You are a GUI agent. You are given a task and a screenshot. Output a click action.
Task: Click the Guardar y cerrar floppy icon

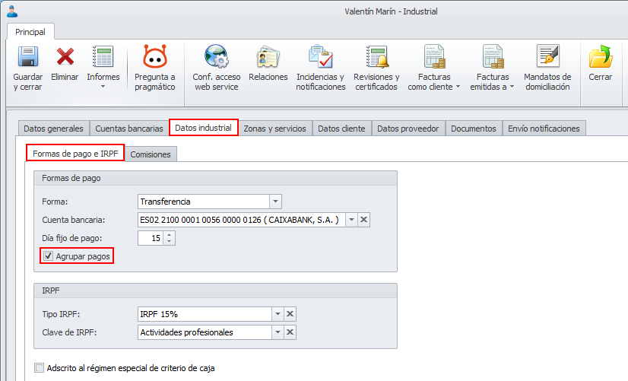coord(27,56)
